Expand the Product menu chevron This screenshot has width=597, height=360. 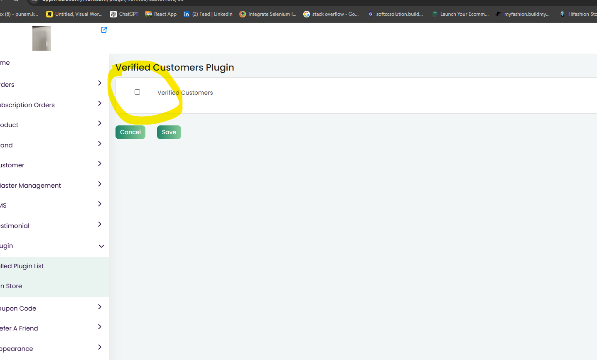[100, 123]
